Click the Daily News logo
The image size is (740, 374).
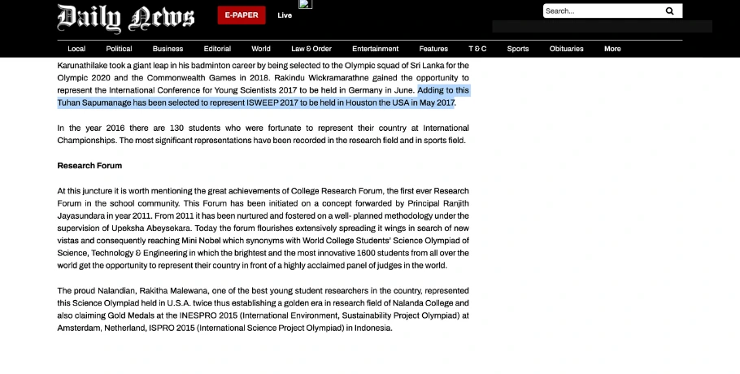point(125,19)
